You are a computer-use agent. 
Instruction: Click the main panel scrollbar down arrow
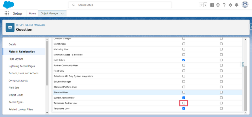tap(245, 113)
